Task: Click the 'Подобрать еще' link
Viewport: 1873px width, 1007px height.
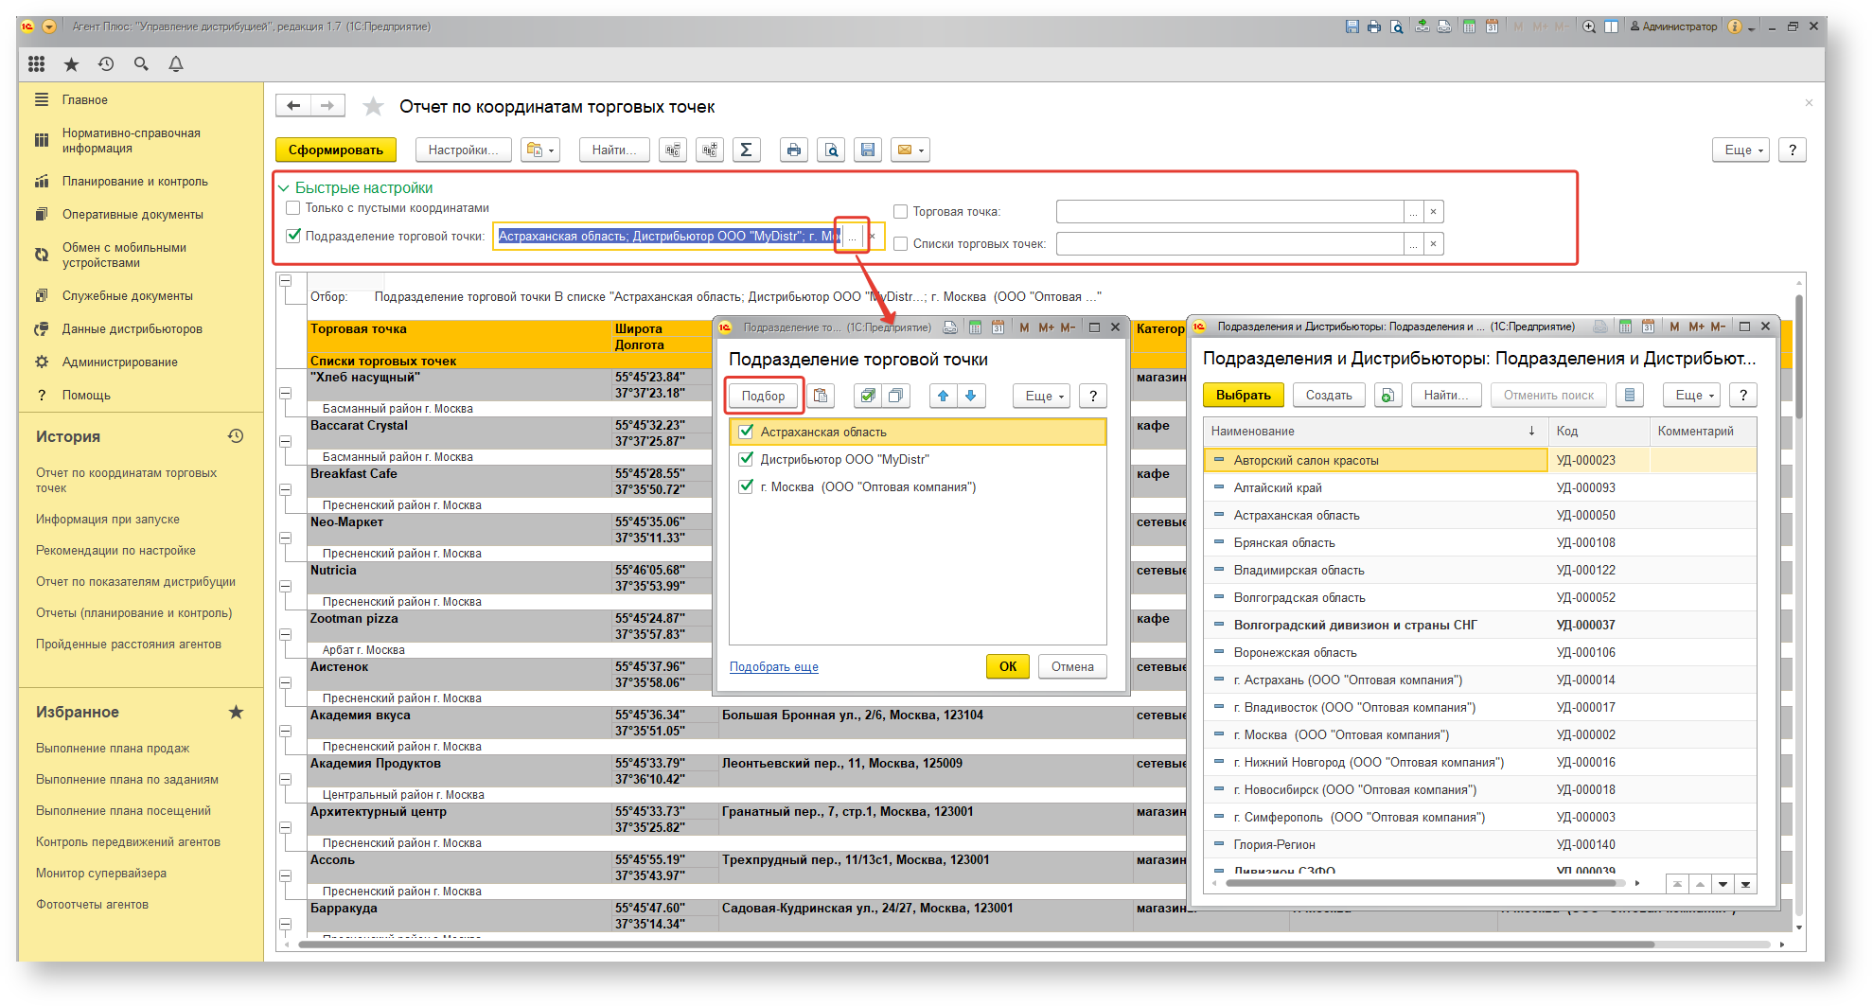Action: coord(774,667)
